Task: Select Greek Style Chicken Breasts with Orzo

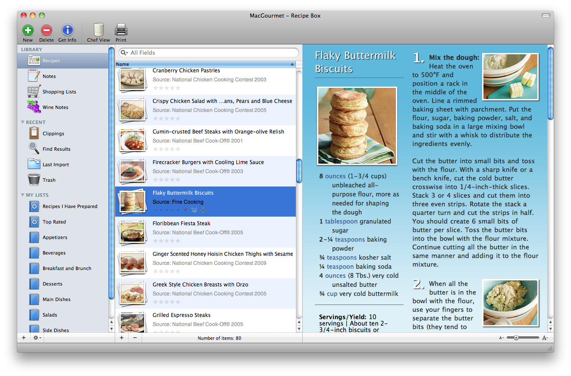Action: [x=205, y=293]
